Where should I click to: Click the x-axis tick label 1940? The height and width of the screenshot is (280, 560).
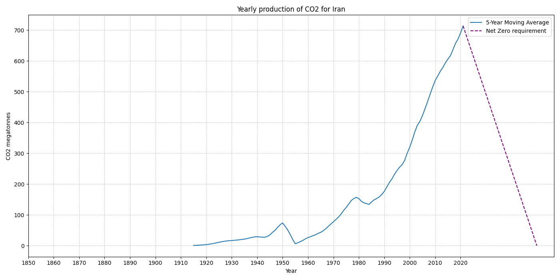pyautogui.click(x=257, y=263)
